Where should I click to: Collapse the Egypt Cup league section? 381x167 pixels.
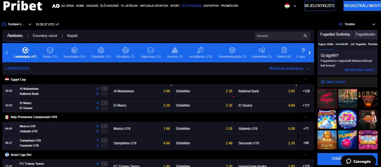pos(306,79)
